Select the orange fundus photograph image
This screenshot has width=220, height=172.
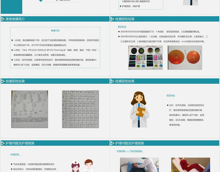tap(185, 57)
